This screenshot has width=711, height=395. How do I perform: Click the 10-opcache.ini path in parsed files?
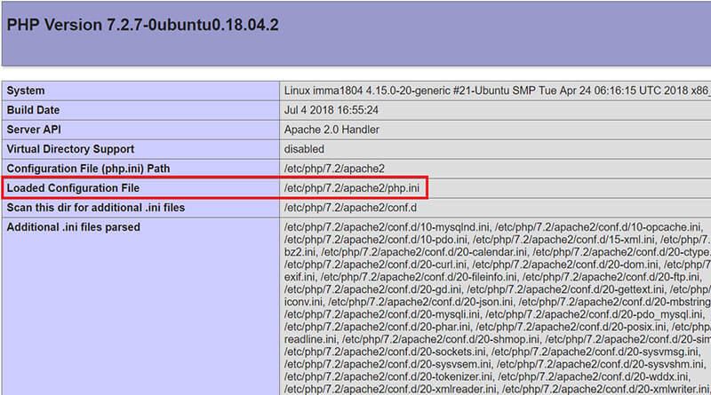(x=598, y=227)
